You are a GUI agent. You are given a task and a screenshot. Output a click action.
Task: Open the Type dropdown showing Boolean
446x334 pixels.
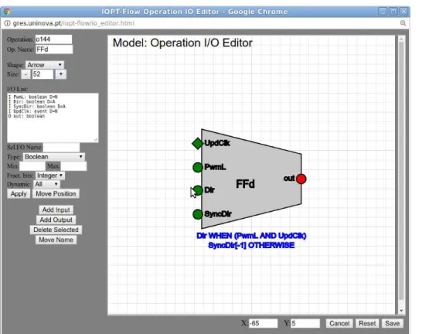pos(54,157)
